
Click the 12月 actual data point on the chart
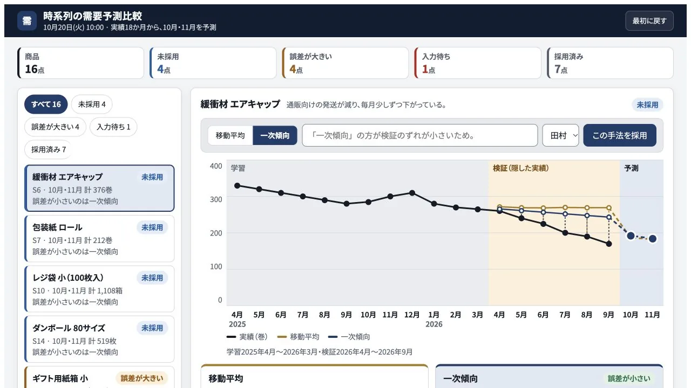(x=412, y=192)
